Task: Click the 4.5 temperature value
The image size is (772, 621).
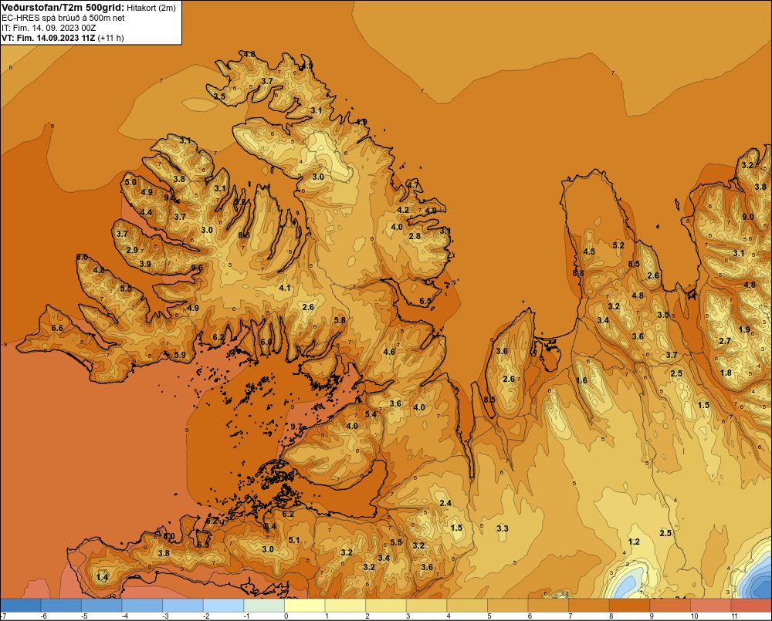Action: coord(589,251)
